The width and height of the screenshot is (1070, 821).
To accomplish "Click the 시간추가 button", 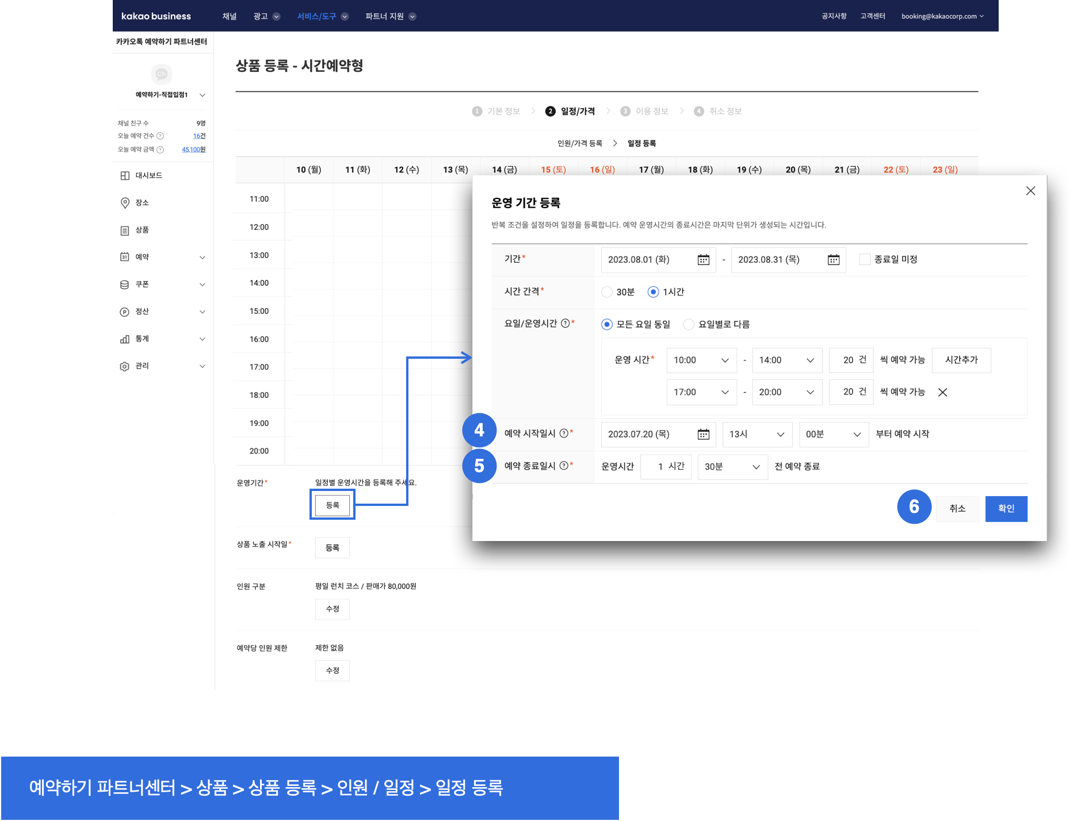I will coord(961,360).
